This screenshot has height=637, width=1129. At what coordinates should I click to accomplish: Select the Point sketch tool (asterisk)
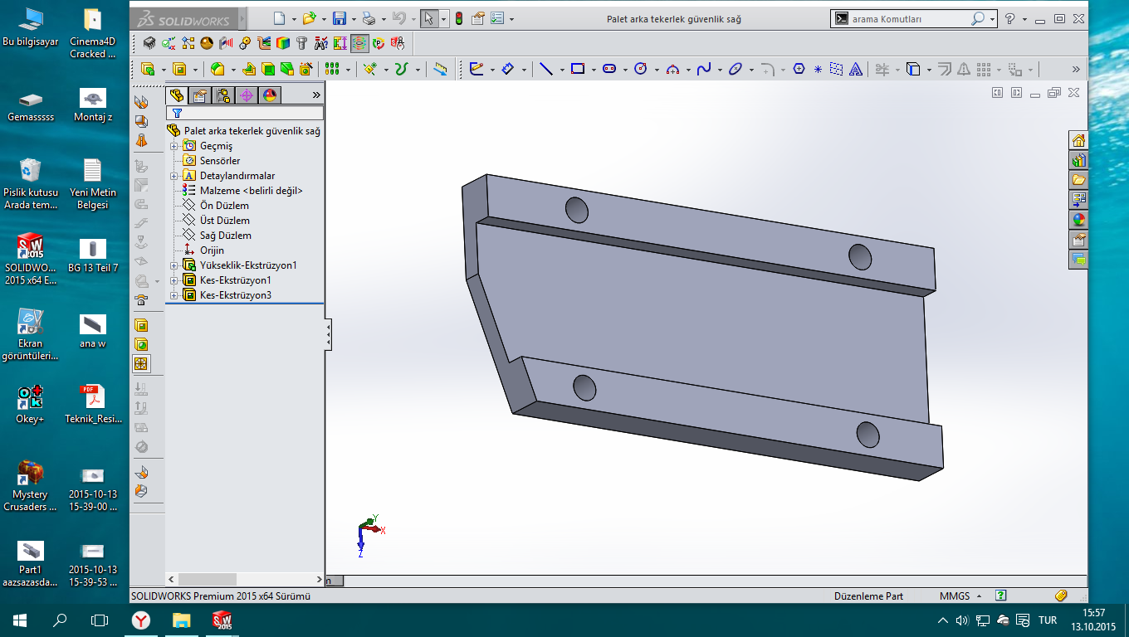click(x=818, y=69)
